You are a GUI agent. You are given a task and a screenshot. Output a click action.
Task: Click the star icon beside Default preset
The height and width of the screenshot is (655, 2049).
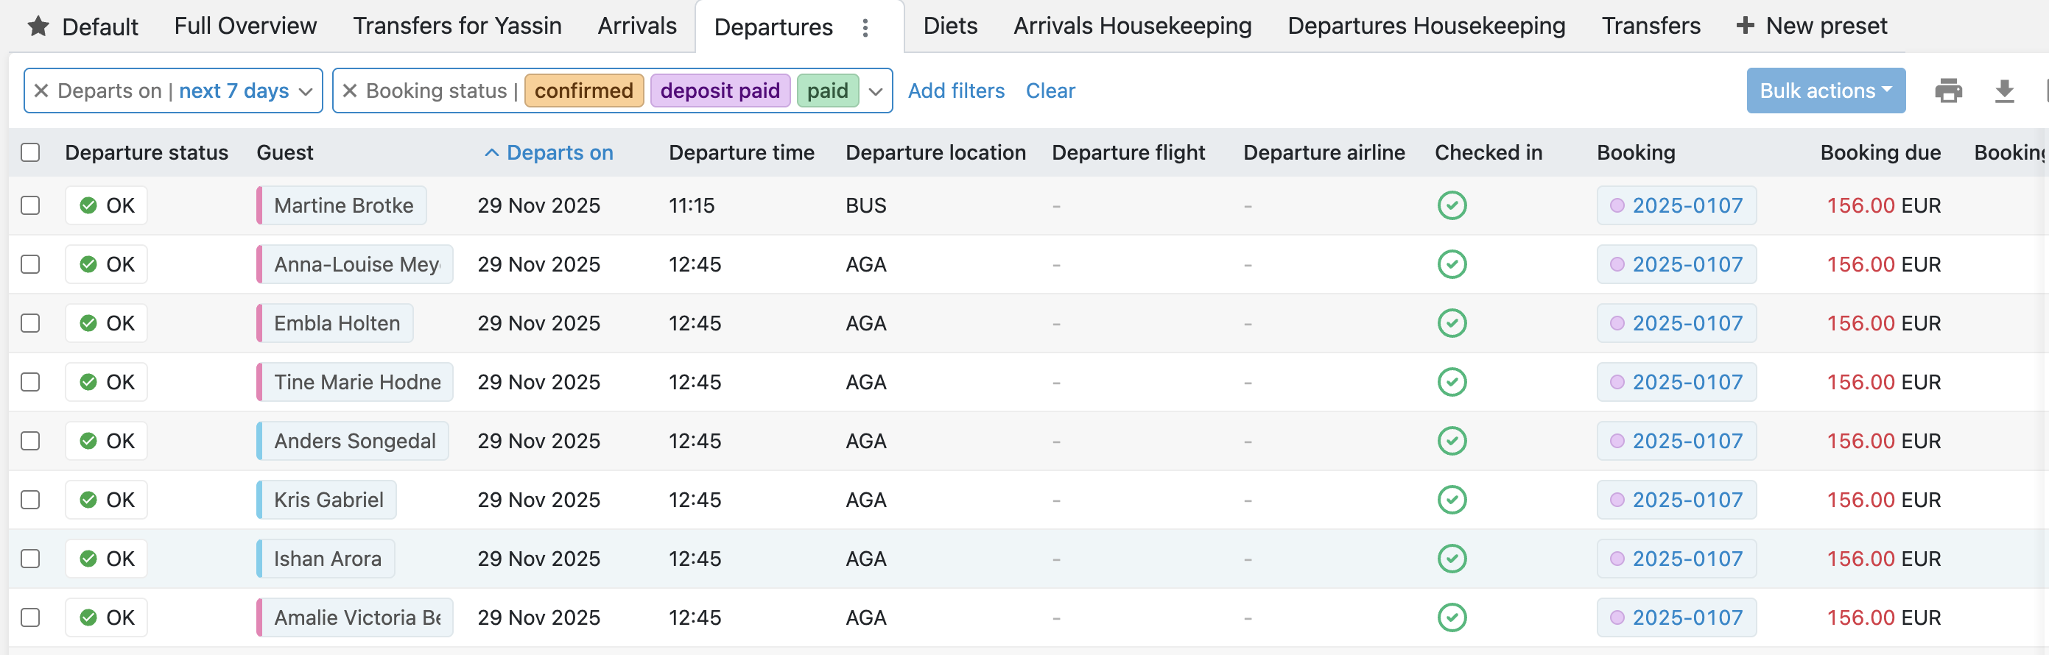[x=38, y=26]
